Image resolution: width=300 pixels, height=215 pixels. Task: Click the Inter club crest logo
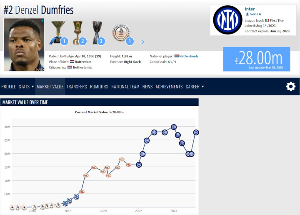(227, 20)
